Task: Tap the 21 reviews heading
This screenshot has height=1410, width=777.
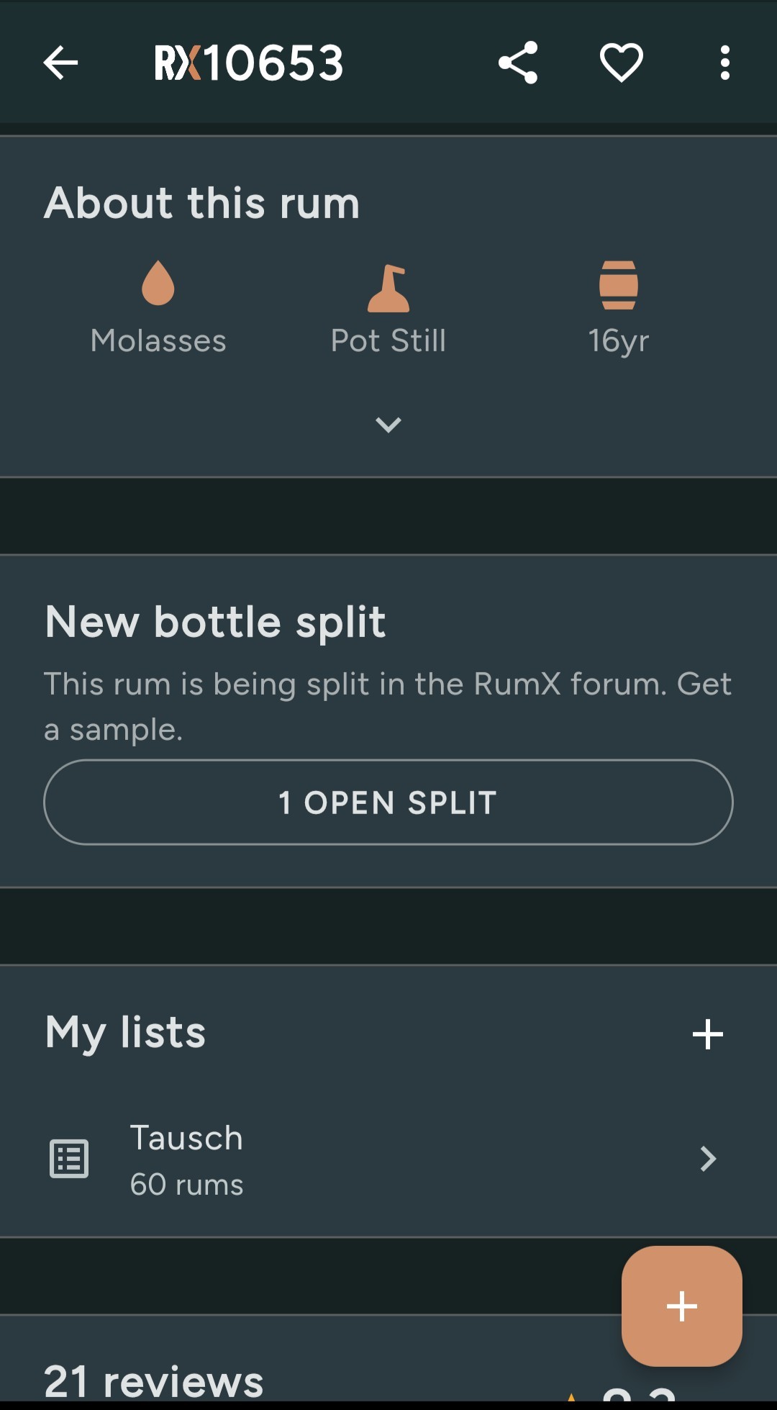Action: pos(154,1382)
